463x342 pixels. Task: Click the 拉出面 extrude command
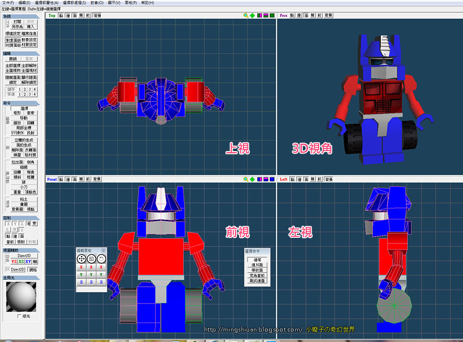17,162
